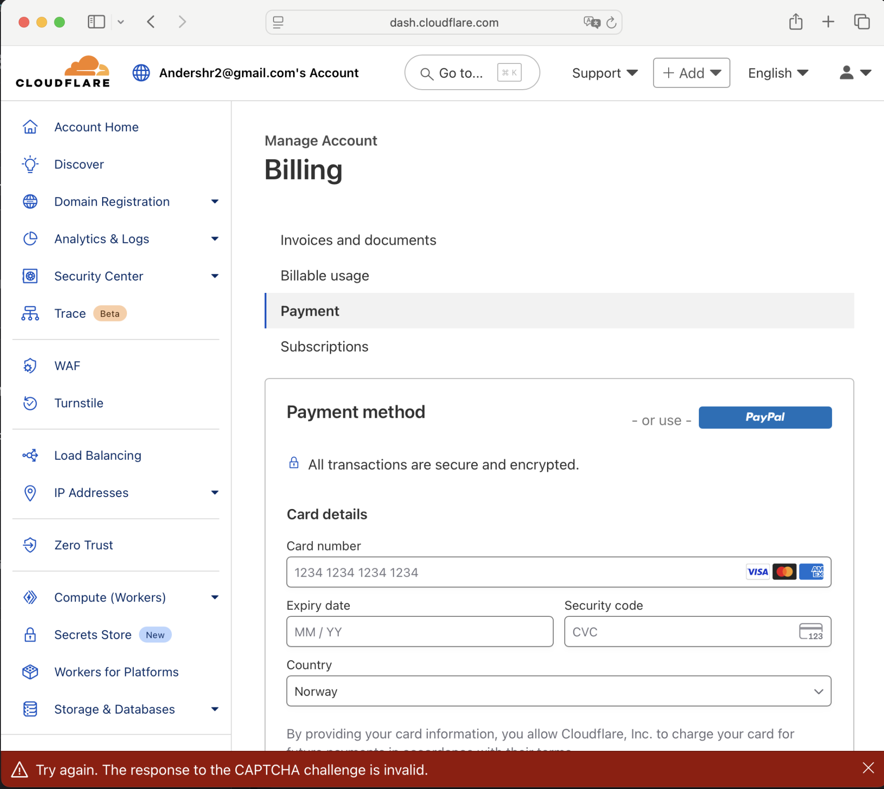Open Workers for Platforms link
This screenshot has height=789, width=884.
(x=116, y=672)
